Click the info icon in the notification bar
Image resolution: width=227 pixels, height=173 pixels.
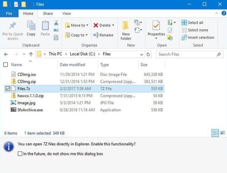click(x=9, y=146)
